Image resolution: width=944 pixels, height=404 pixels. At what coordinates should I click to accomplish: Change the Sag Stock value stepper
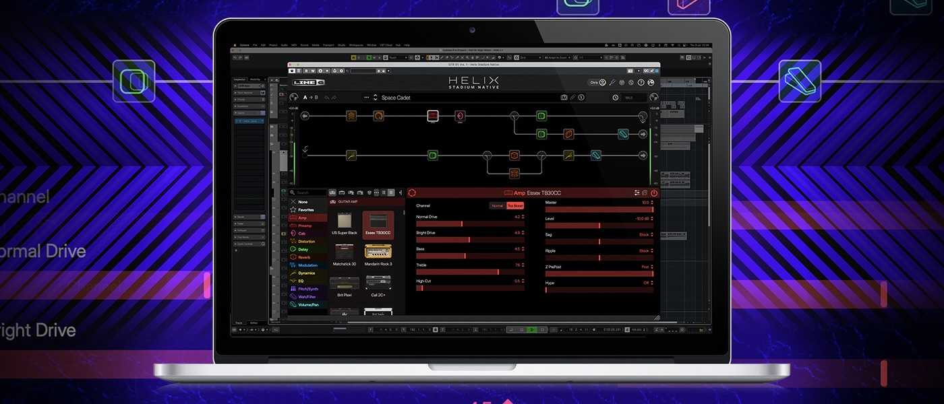(653, 235)
